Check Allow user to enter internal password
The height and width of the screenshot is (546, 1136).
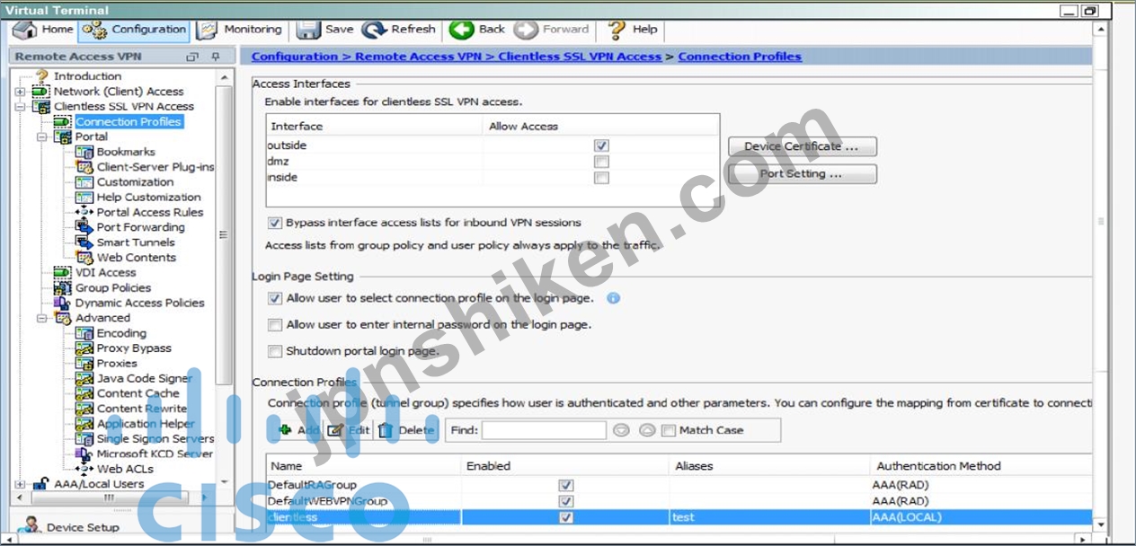[x=275, y=325]
